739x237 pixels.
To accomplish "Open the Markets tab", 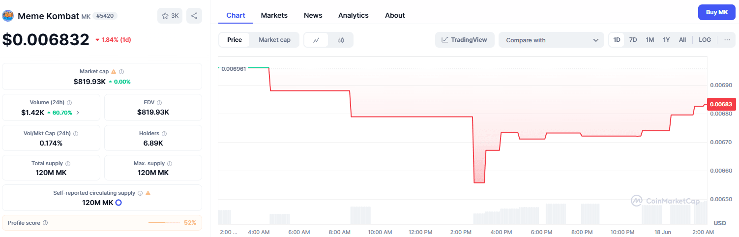I will coord(274,15).
